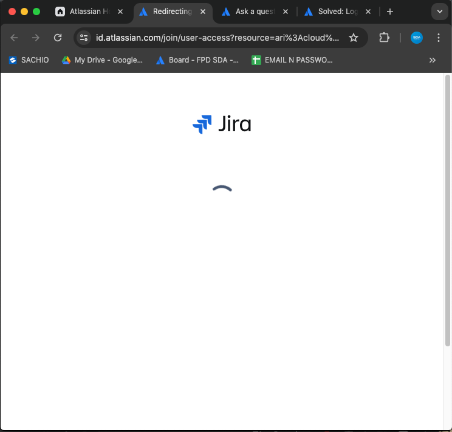Click the Jira logo

point(222,125)
